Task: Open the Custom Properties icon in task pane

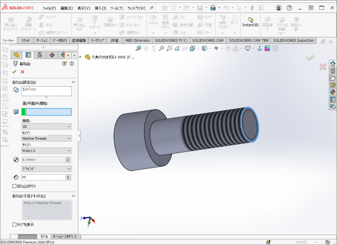Action: (333, 99)
